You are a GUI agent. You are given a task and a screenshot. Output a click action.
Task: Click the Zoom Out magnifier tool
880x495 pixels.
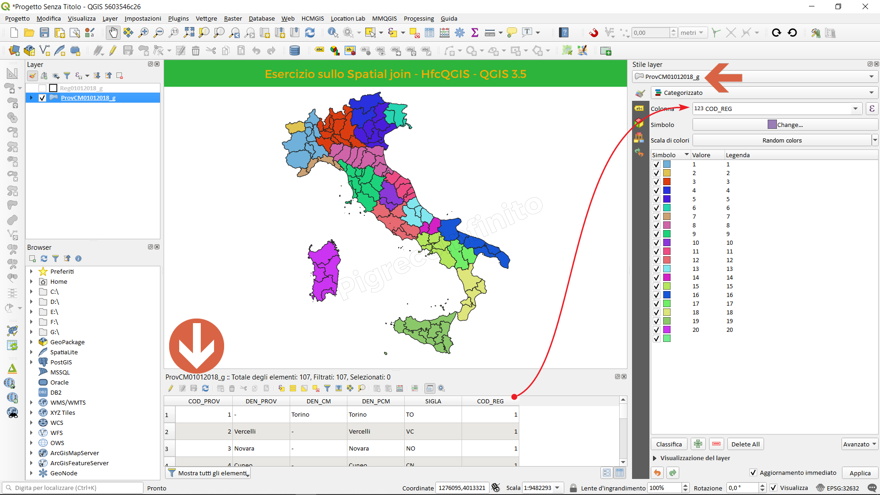159,33
